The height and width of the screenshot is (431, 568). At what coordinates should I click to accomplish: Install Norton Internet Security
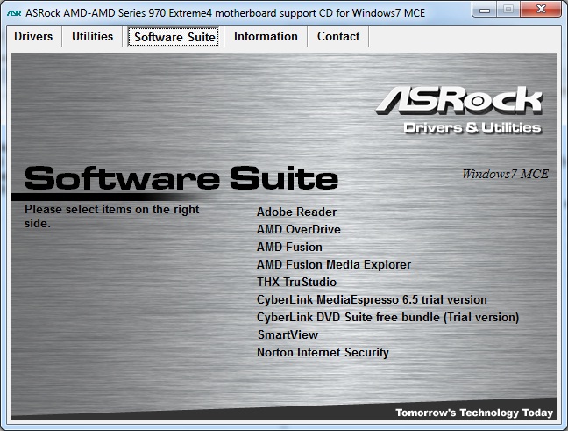[x=323, y=352]
